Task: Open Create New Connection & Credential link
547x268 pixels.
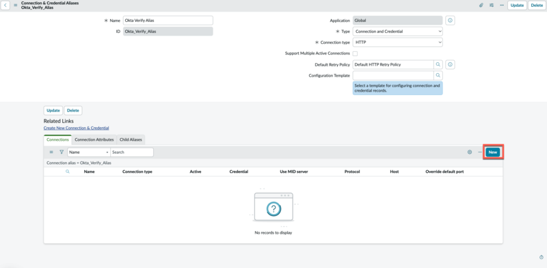Action: [x=76, y=128]
